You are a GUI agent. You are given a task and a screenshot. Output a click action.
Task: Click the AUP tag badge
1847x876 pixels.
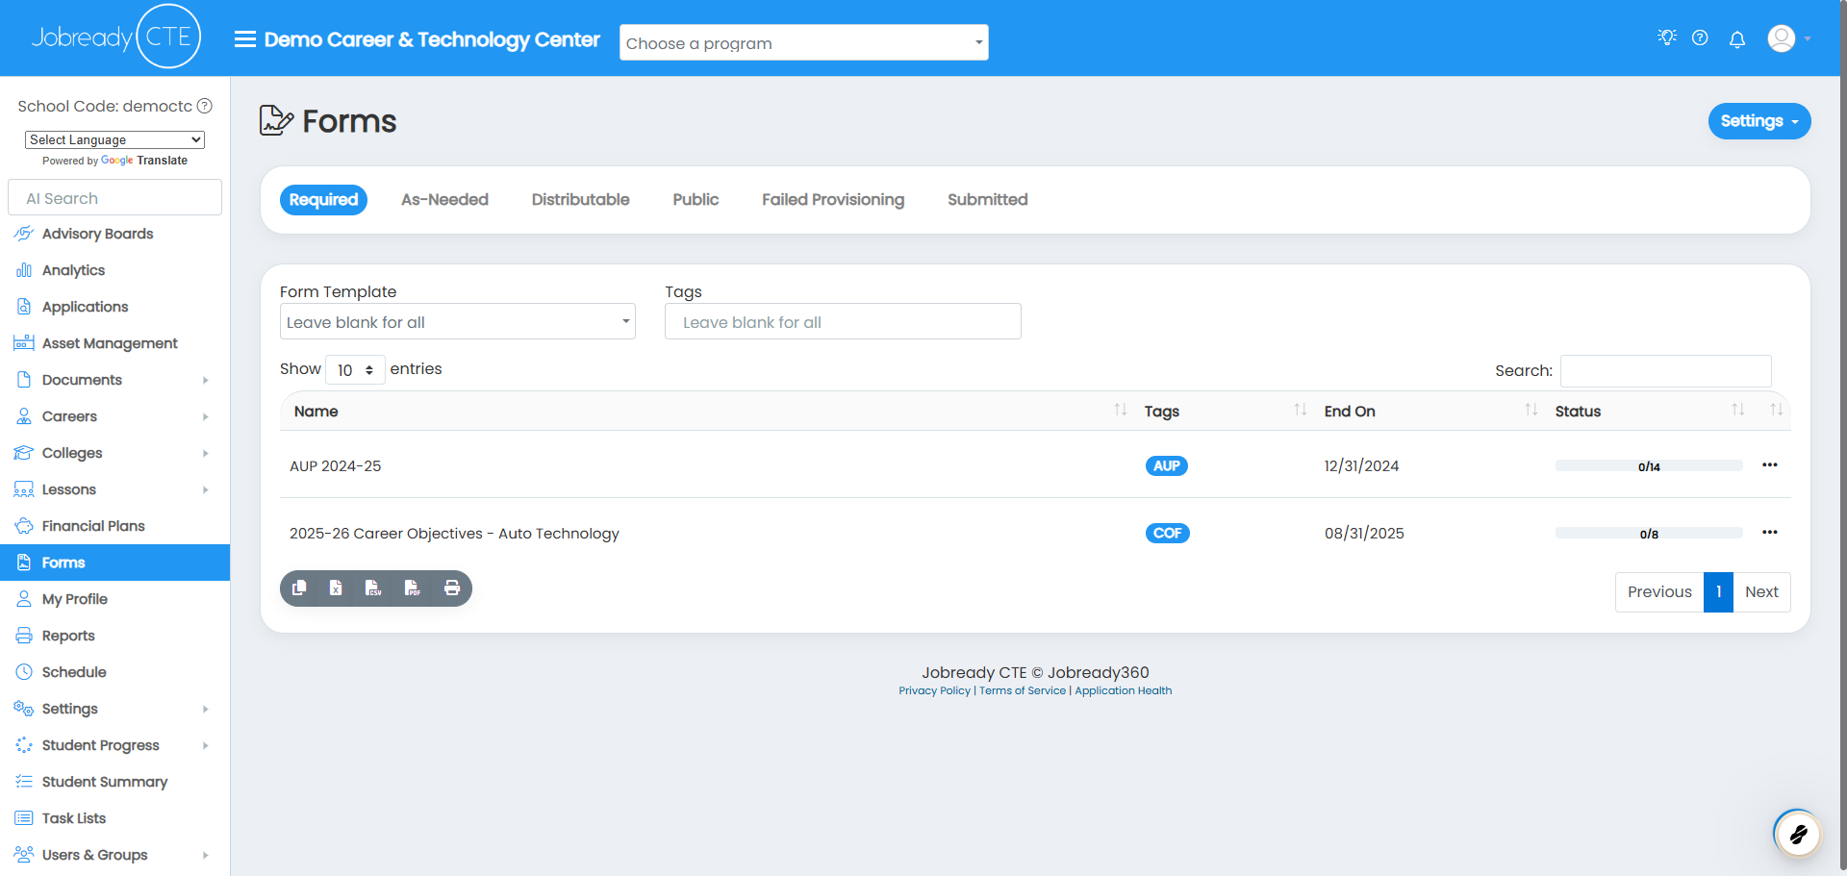[1166, 466]
